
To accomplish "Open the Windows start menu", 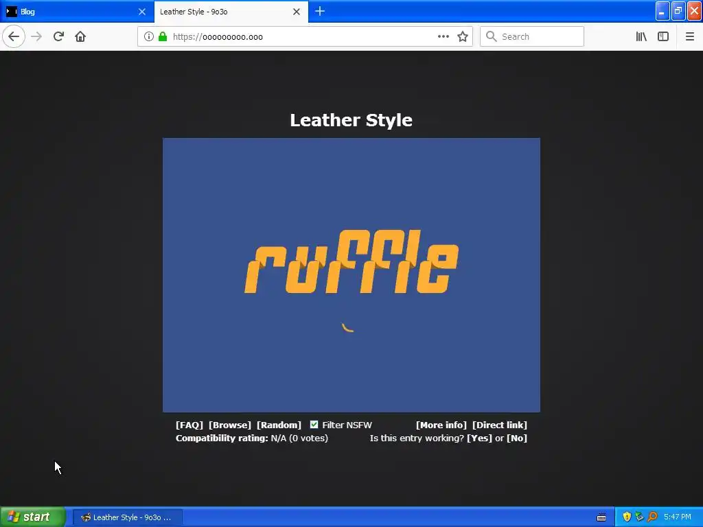I will click(x=32, y=517).
